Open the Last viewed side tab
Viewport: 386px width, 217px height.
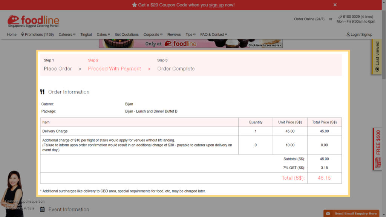(377, 57)
